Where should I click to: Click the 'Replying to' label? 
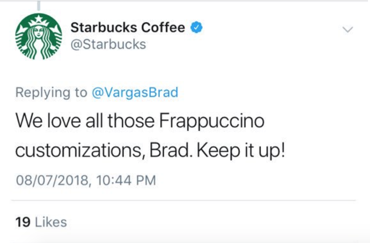click(51, 92)
